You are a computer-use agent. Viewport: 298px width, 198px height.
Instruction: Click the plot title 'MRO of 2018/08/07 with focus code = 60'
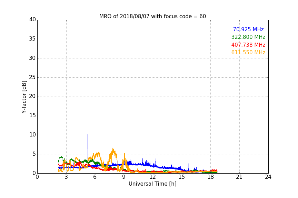[x=152, y=16]
